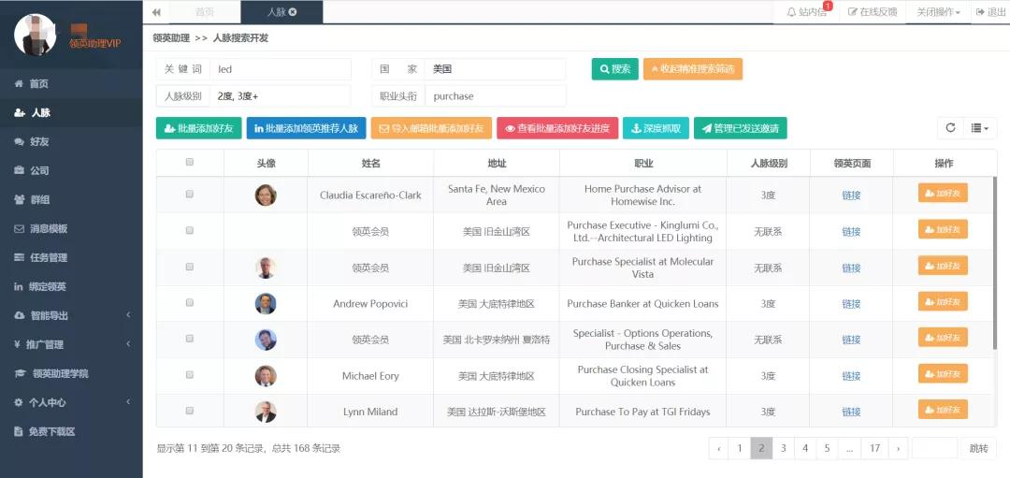Image resolution: width=1010 pixels, height=478 pixels.
Task: Click 管理已发送邀请 button
Action: [740, 128]
